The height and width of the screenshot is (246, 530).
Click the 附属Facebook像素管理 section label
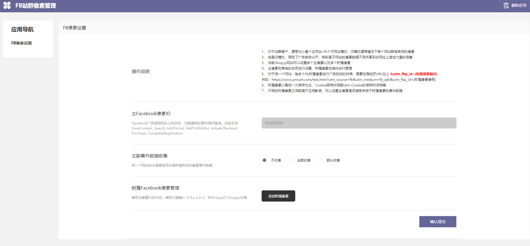coord(155,188)
